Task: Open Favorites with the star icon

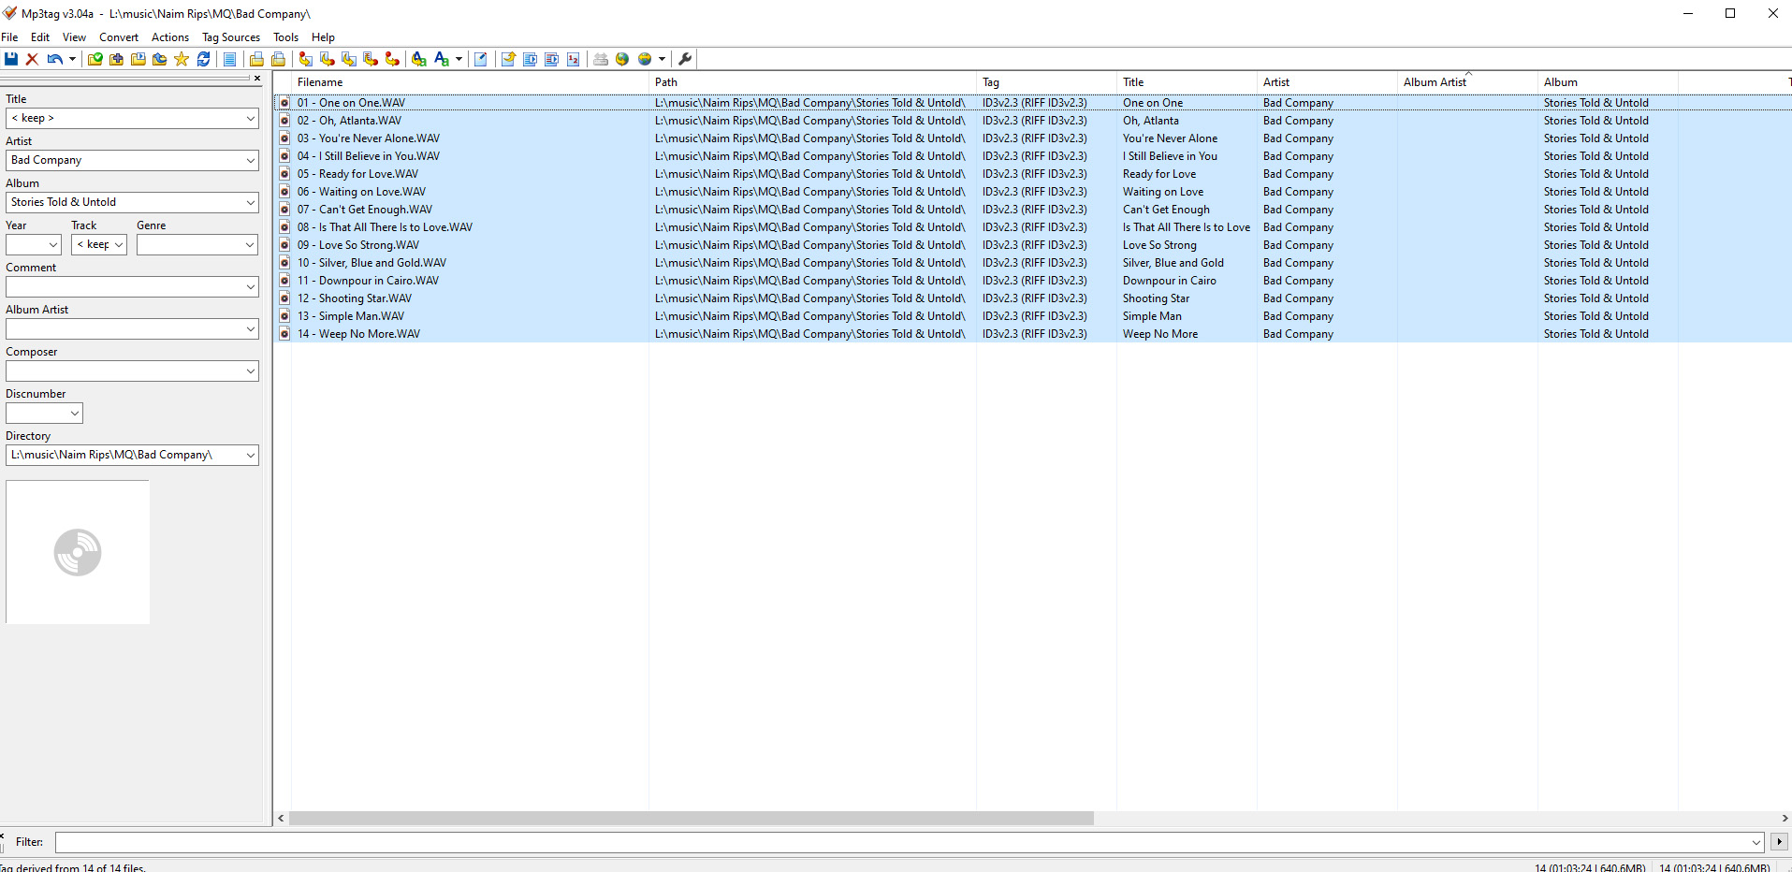Action: point(182,59)
